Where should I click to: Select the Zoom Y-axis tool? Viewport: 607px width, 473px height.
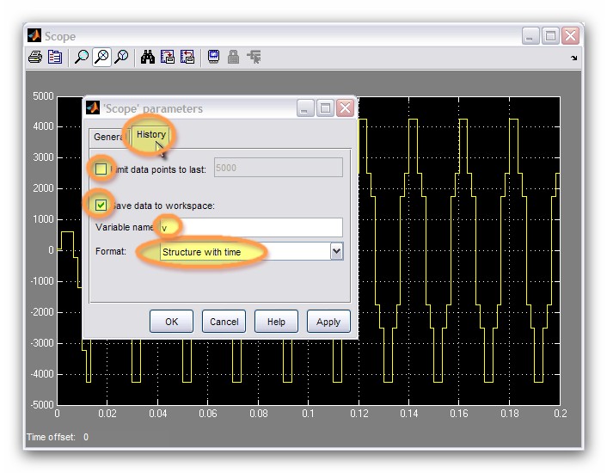[x=121, y=58]
